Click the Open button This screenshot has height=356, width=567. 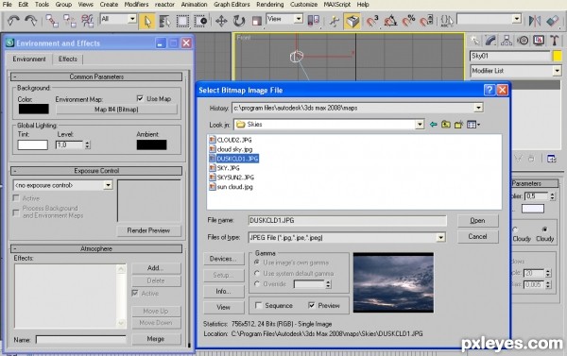click(477, 220)
